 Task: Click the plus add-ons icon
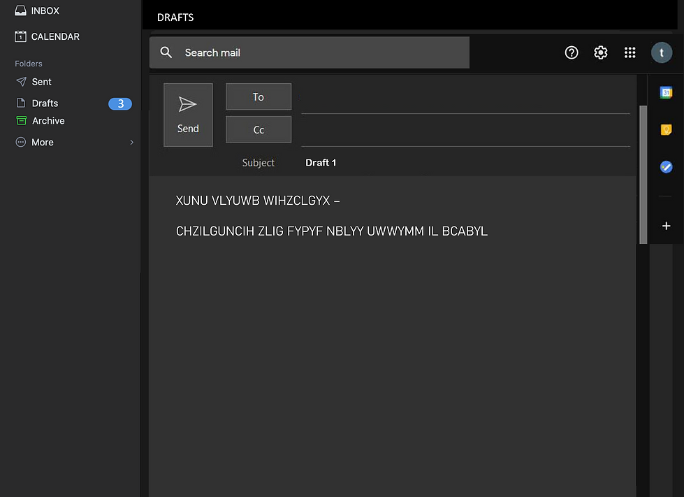pyautogui.click(x=666, y=226)
